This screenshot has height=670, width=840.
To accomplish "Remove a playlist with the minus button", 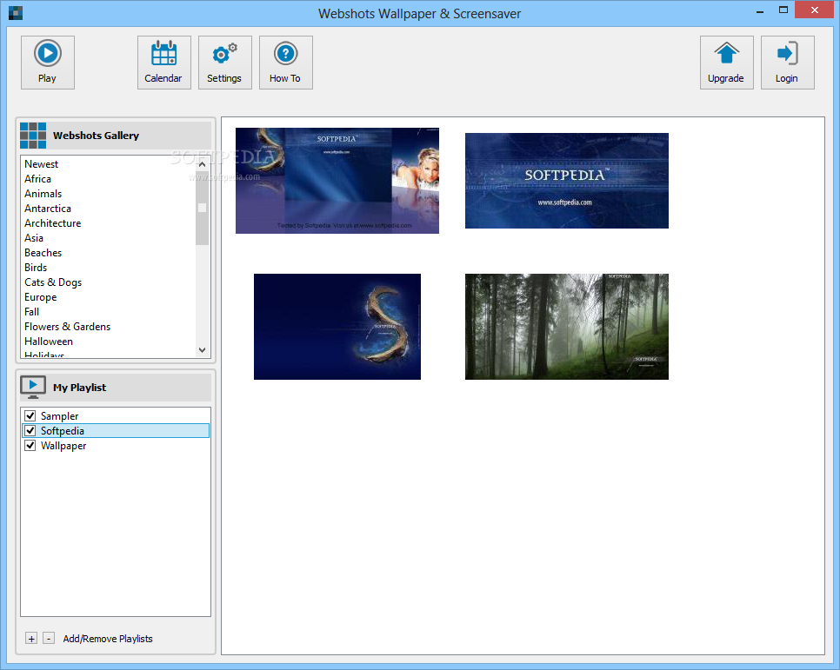I will pos(48,639).
